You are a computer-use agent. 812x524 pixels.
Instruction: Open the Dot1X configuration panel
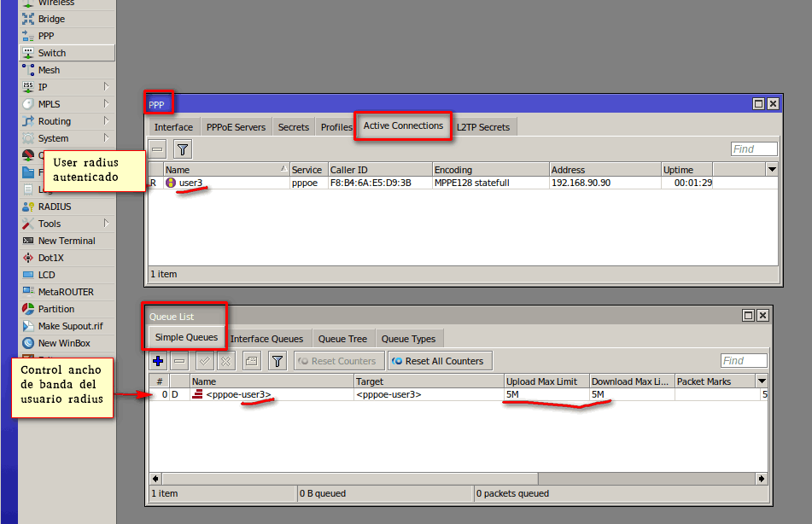pos(49,257)
